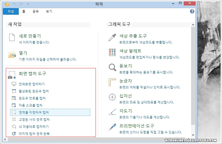Click description 새 이미지를 만듭니다.
The height and width of the screenshot is (144, 222).
(34, 42)
